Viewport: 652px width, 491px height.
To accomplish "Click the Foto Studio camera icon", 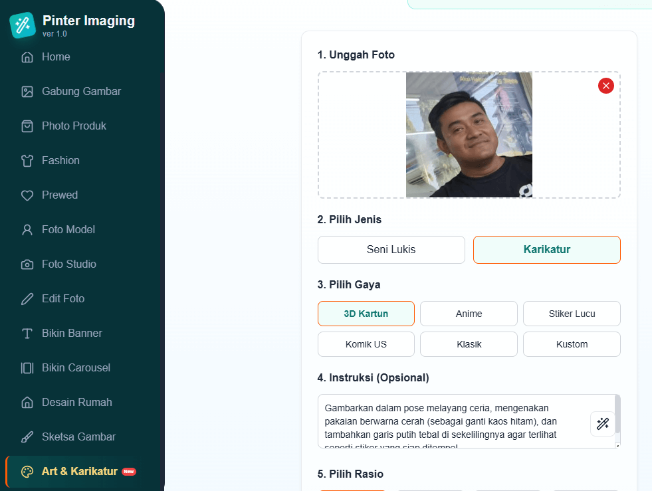I will coord(27,264).
